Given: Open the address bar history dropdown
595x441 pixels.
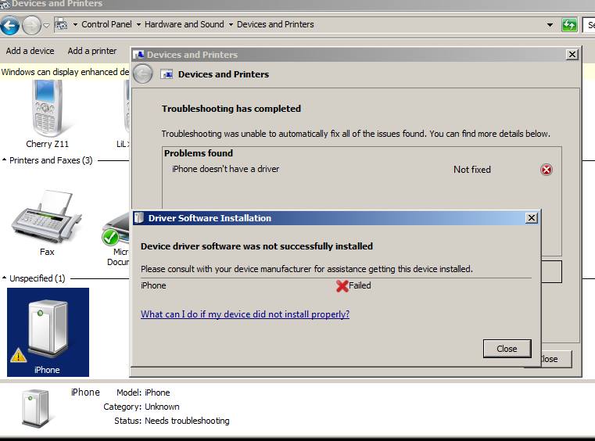Looking at the screenshot, I should (550, 25).
